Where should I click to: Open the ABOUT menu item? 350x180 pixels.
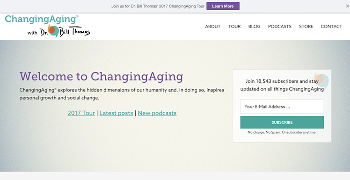tap(213, 26)
